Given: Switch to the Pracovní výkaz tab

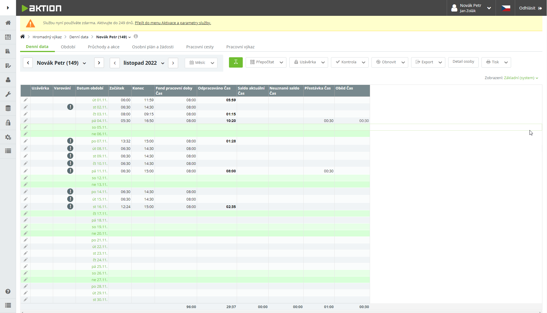Looking at the screenshot, I should coord(240,47).
